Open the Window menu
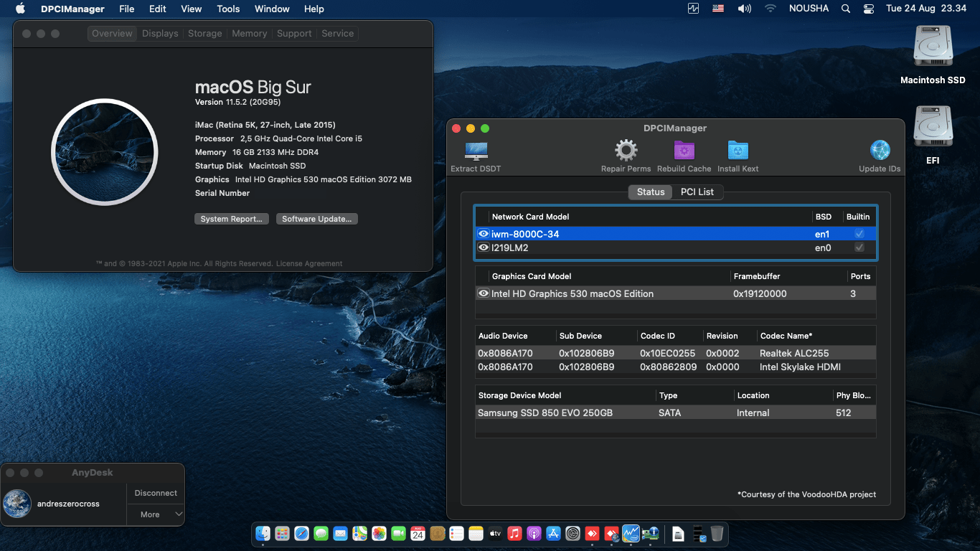This screenshot has height=551, width=980. 272,9
